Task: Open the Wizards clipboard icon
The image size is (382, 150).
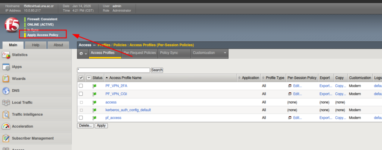Action: (x=6, y=79)
